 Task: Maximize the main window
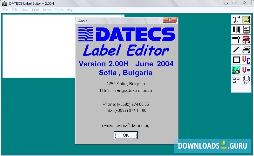click(x=234, y=3)
